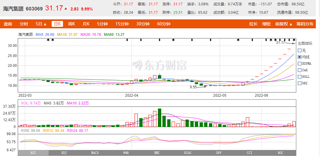This screenshot has height=156, width=320.
Task: Switch to the MACD indicator tab
Action: click(x=95, y=153)
